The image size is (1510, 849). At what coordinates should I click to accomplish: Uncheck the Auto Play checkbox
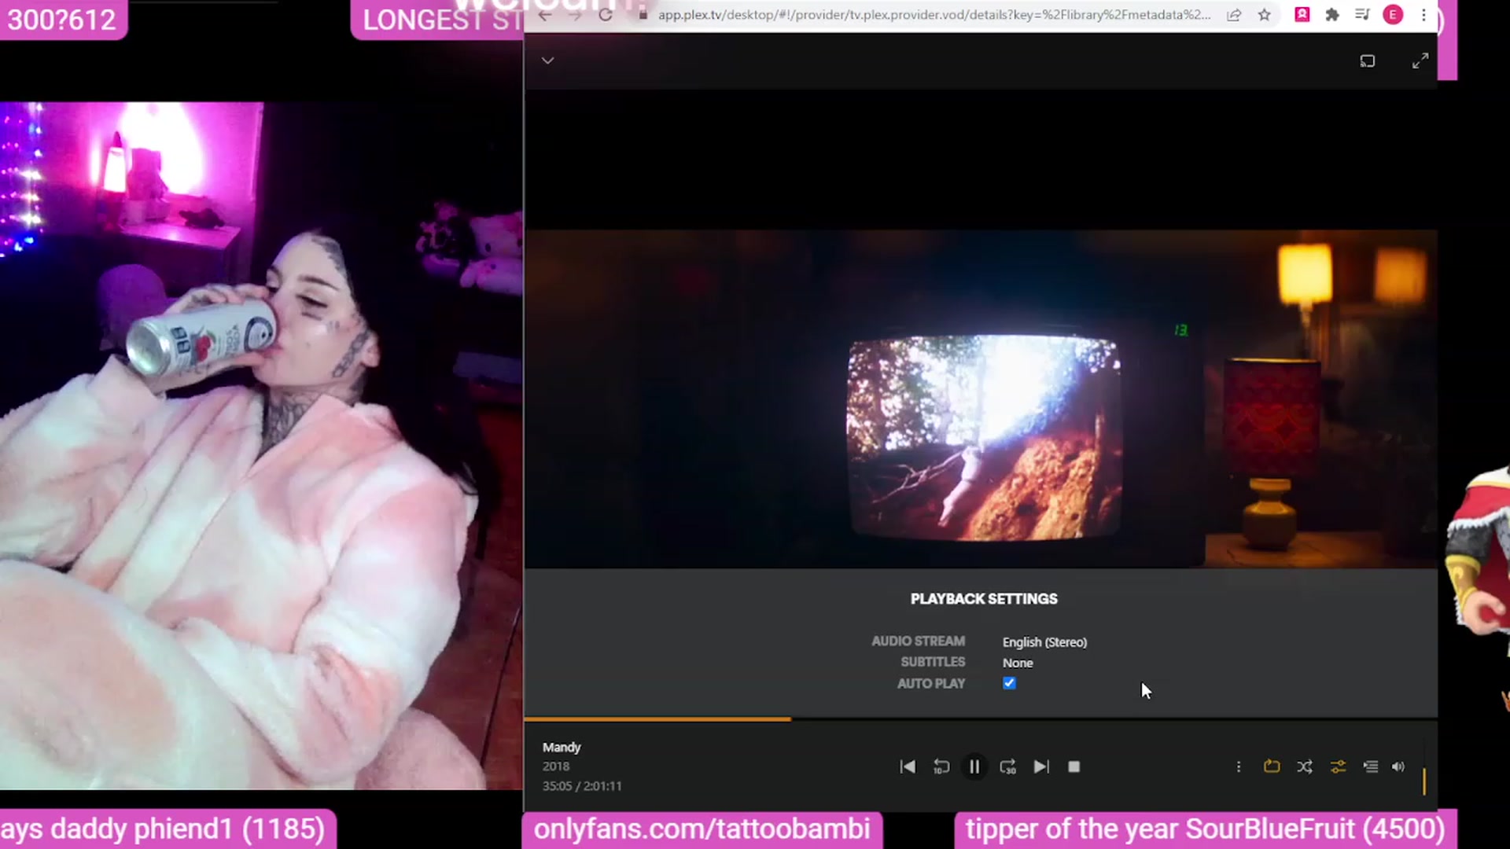(1009, 683)
